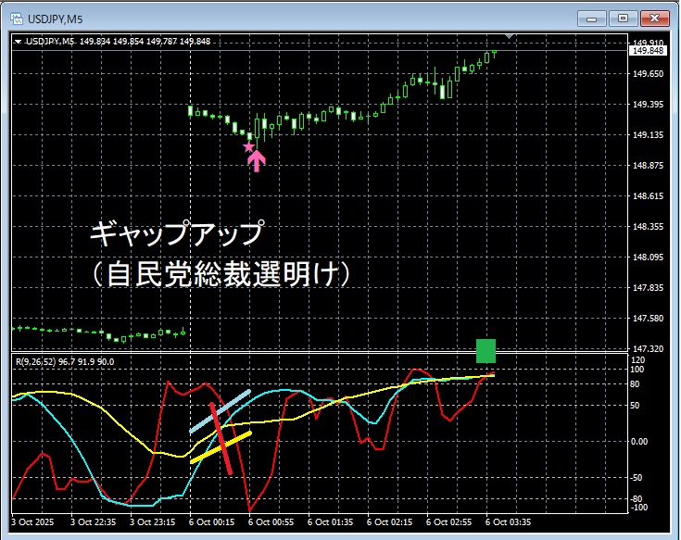Minimize the USDJPY,M5 chart window

592,18
